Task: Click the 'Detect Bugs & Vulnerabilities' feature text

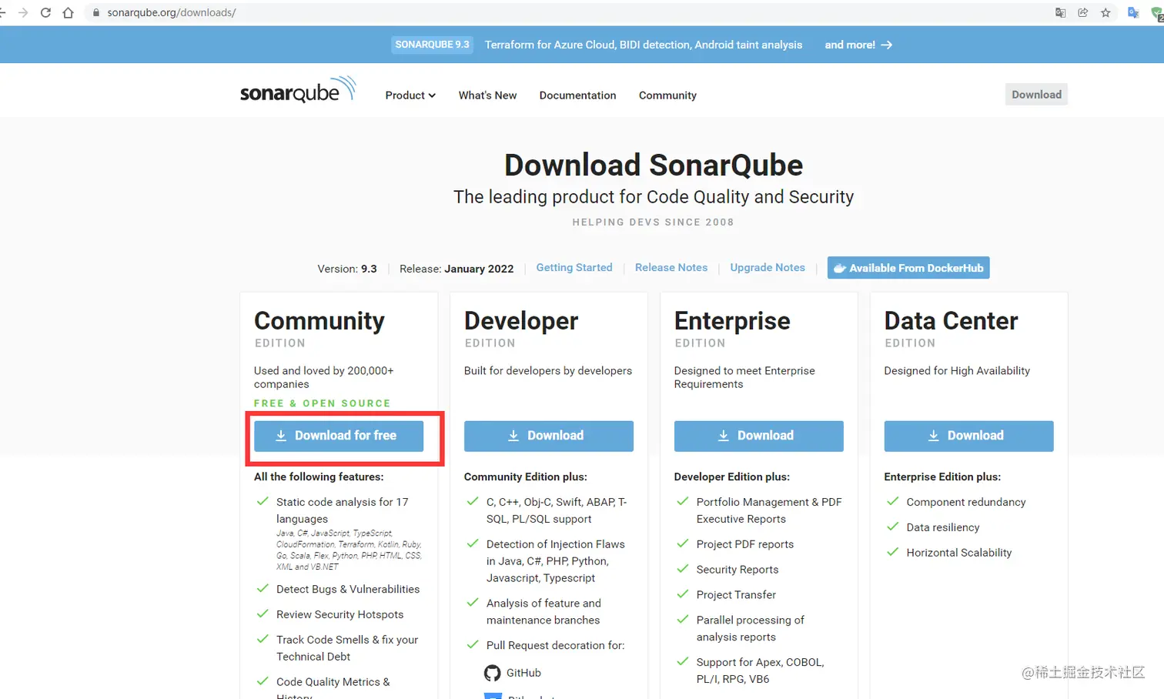Action: 348,589
